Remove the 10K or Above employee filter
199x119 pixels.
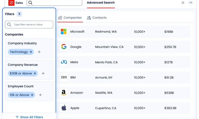point(32,95)
